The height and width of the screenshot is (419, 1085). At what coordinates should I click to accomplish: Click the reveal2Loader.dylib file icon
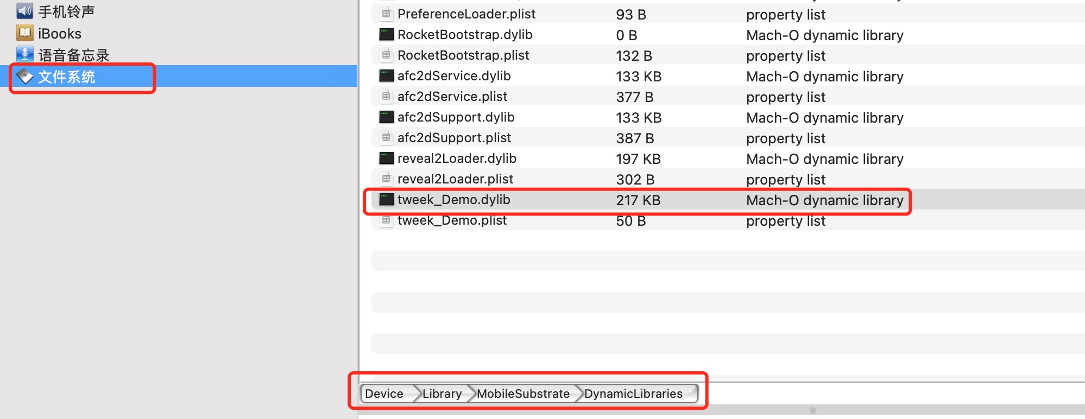coord(386,158)
